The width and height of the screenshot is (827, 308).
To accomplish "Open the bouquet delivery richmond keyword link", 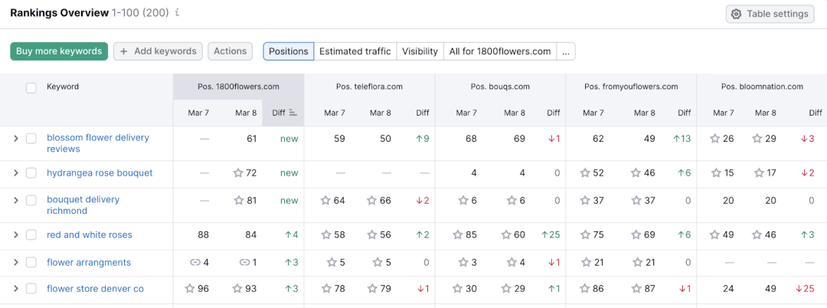I will pyautogui.click(x=83, y=205).
